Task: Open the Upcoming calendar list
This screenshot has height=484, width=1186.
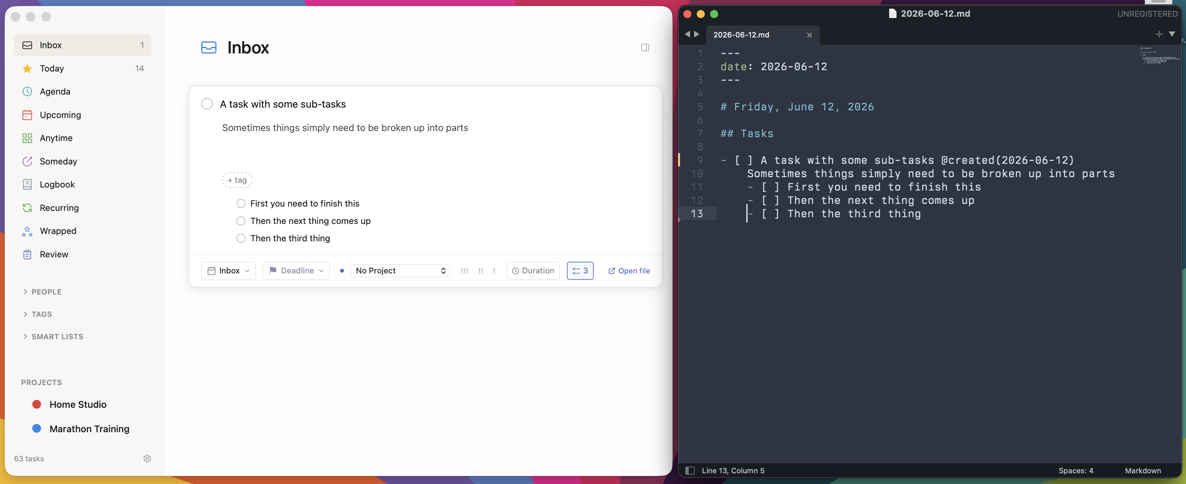Action: [82, 115]
